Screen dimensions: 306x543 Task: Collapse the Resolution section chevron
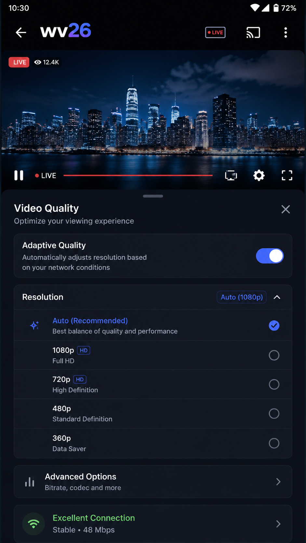tap(277, 297)
